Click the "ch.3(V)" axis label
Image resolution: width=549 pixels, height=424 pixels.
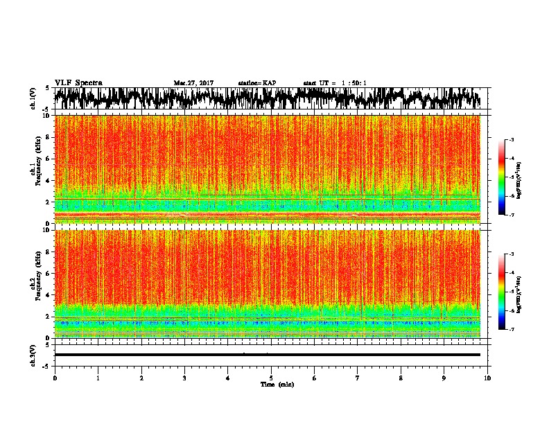(x=33, y=356)
